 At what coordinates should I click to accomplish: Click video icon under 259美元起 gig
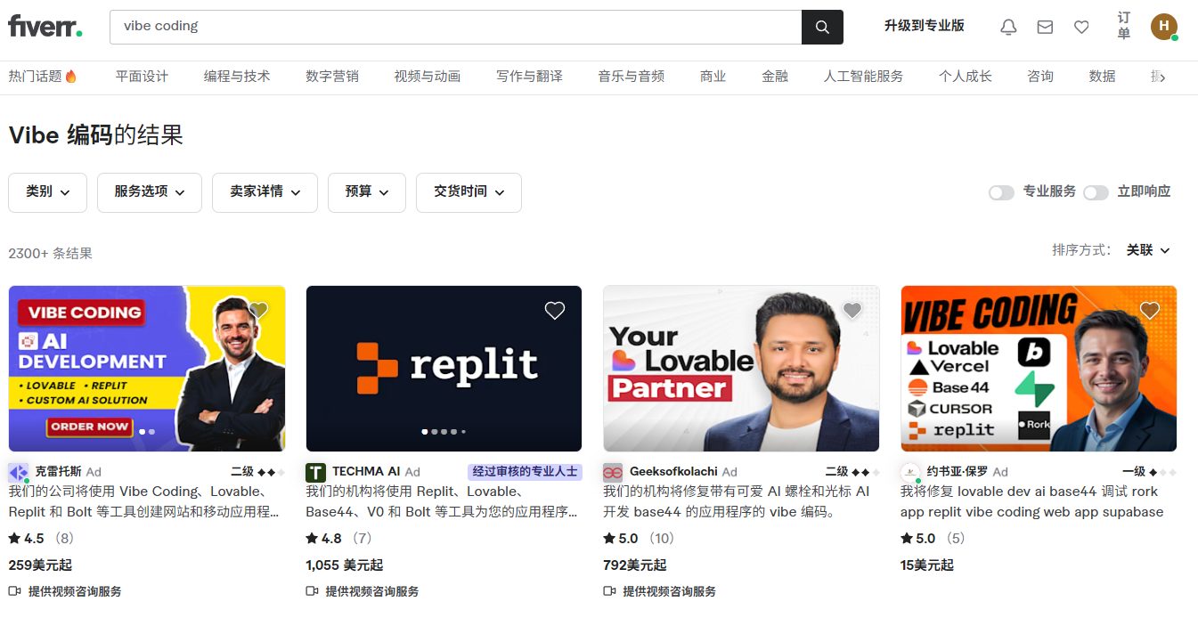[x=14, y=590]
